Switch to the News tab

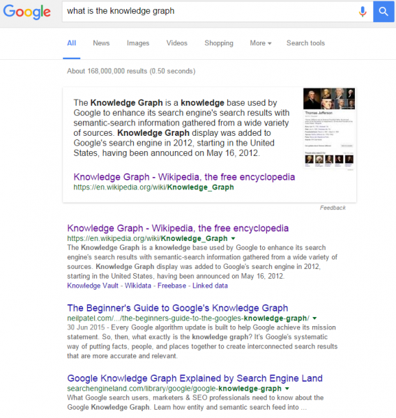pos(101,43)
